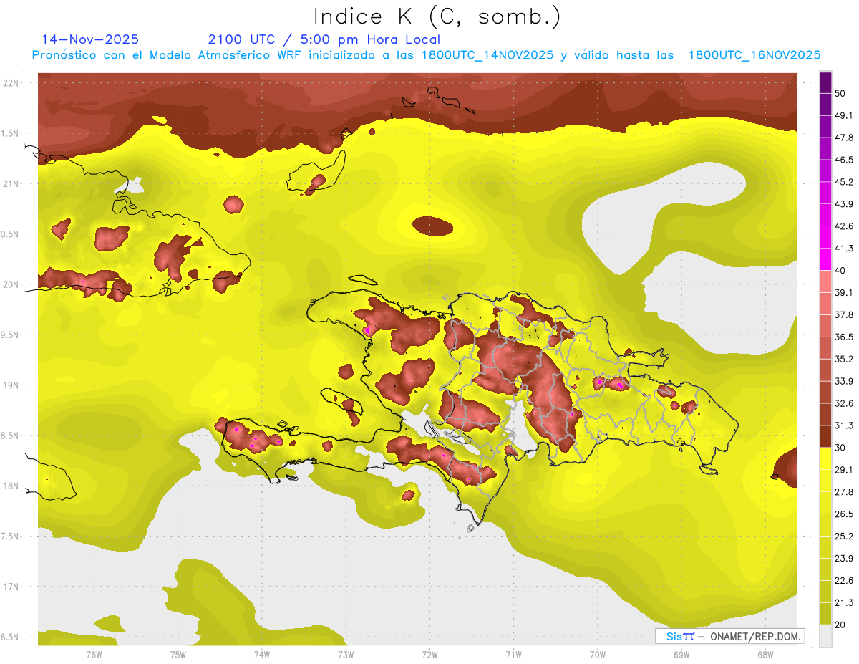The height and width of the screenshot is (664, 859).
Task: Click the longitude axis label '74W'
Action: (x=262, y=655)
